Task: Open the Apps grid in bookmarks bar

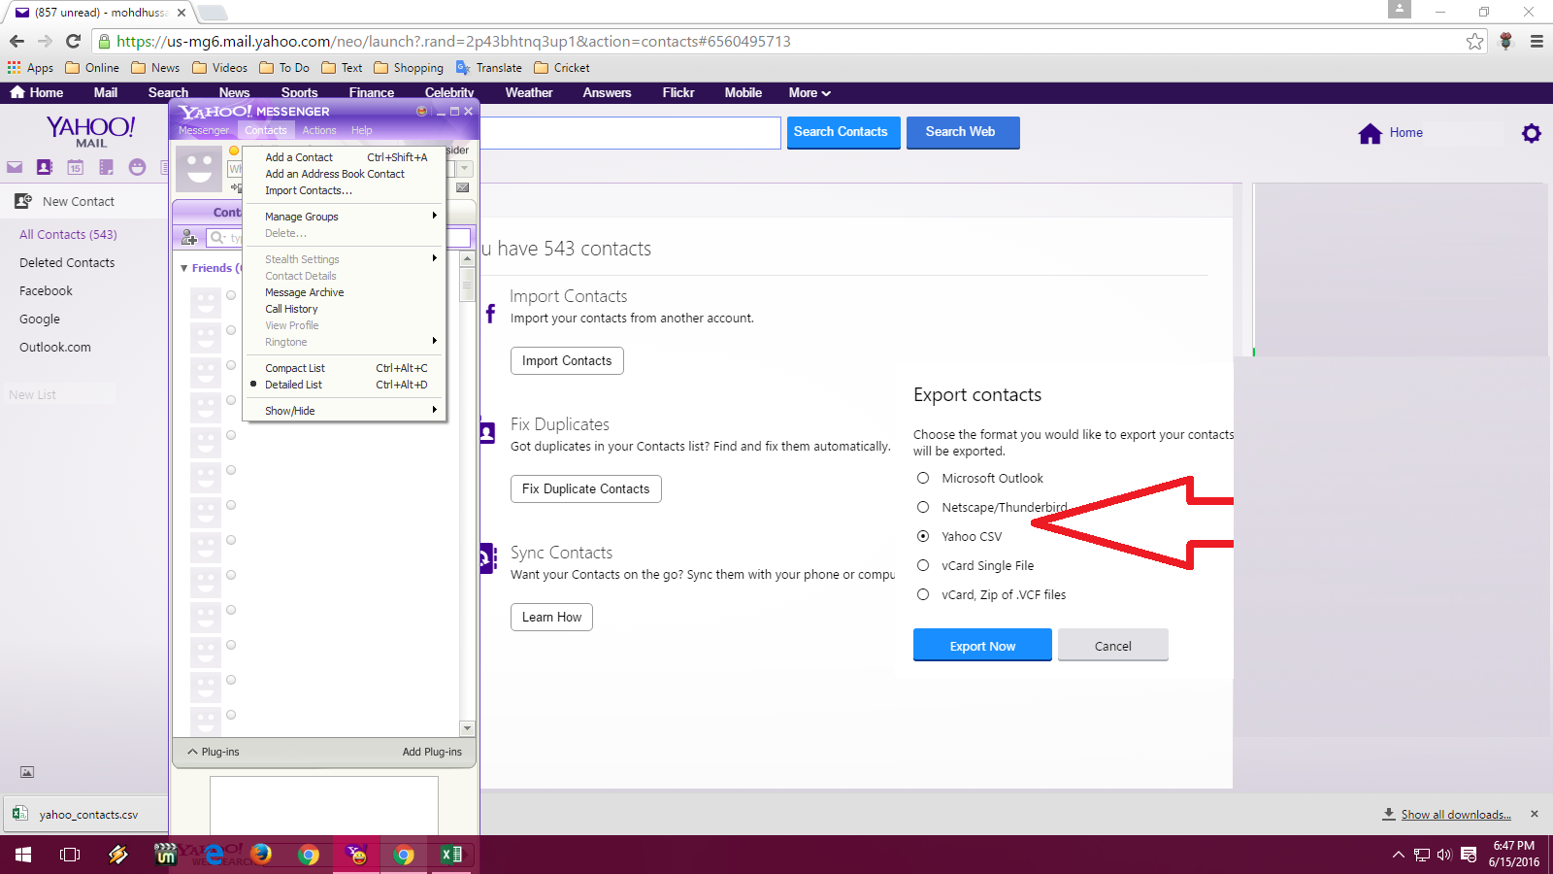Action: pyautogui.click(x=30, y=68)
